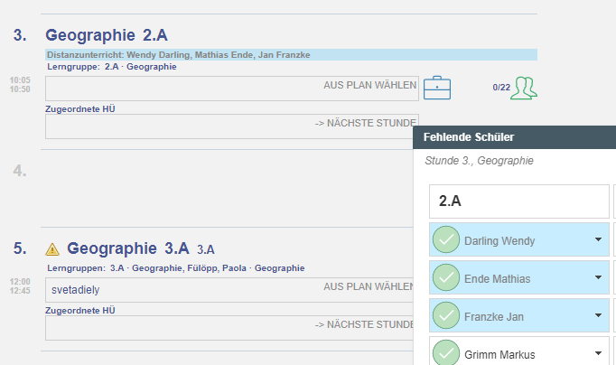The height and width of the screenshot is (365, 616).
Task: Click the 12:00 12:45 time label
Action: click(20, 286)
